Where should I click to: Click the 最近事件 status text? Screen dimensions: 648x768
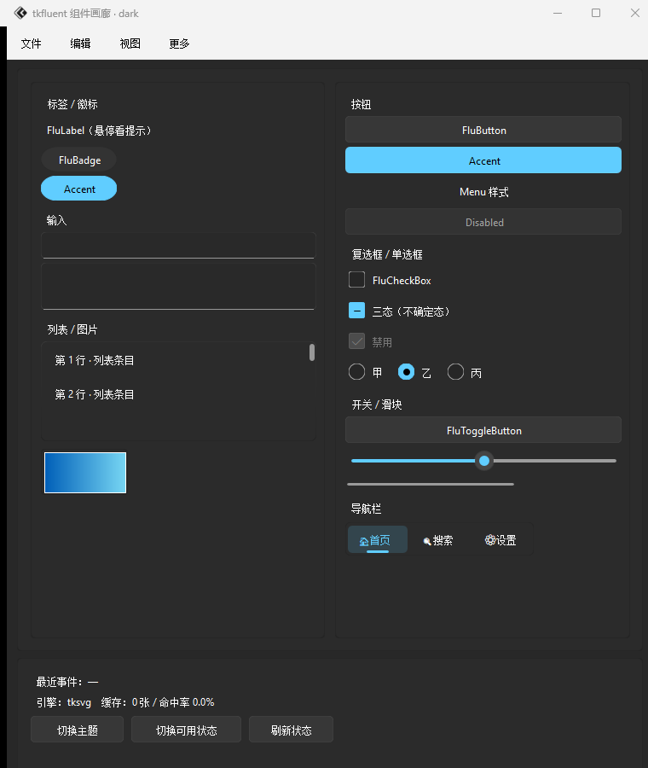click(67, 682)
